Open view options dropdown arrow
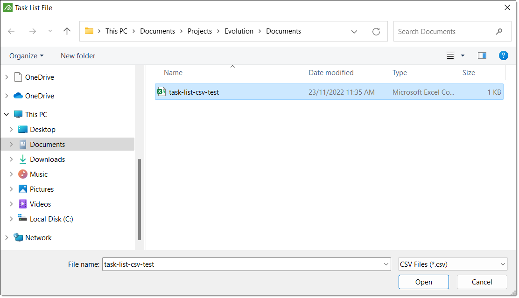The width and height of the screenshot is (519, 298). 463,55
